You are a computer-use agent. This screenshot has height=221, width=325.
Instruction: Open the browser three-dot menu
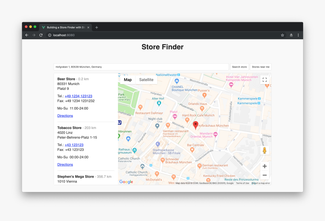[298, 35]
